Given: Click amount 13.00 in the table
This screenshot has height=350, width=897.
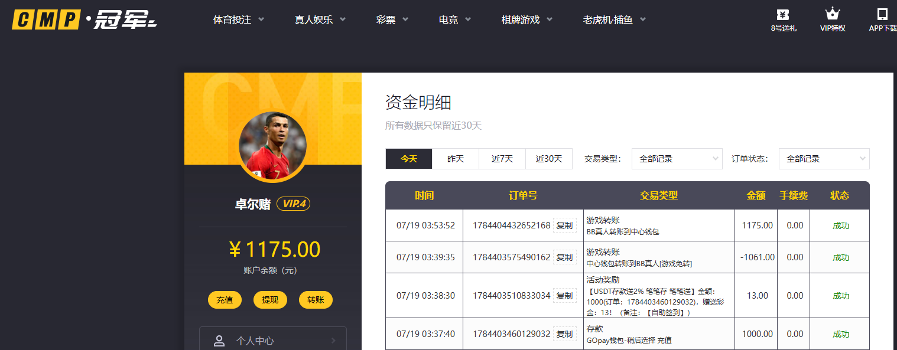Looking at the screenshot, I should tap(758, 296).
